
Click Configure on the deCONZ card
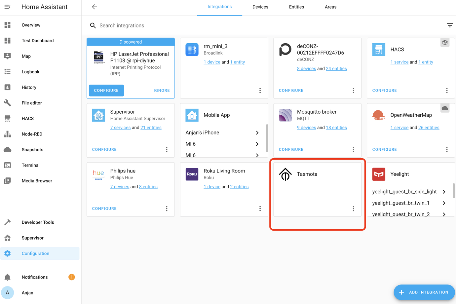[x=291, y=91]
